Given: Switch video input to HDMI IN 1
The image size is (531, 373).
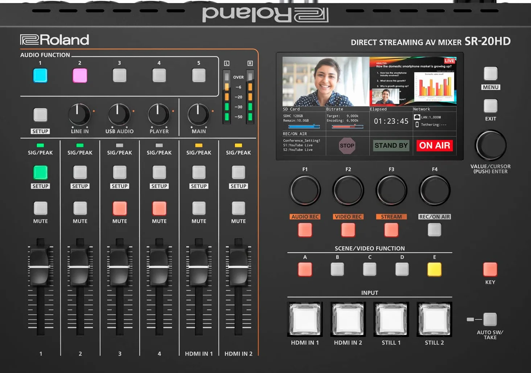Looking at the screenshot, I should (305, 319).
